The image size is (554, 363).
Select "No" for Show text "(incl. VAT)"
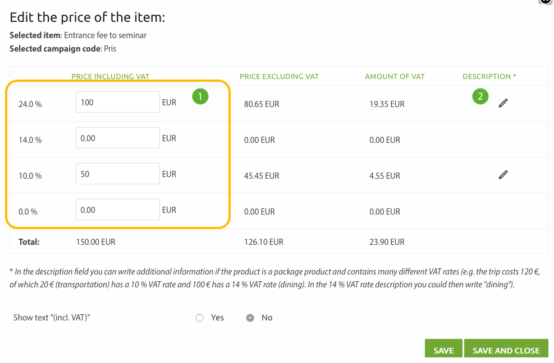(249, 318)
